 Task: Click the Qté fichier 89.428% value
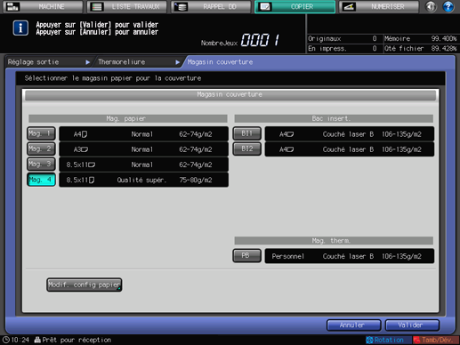[444, 48]
